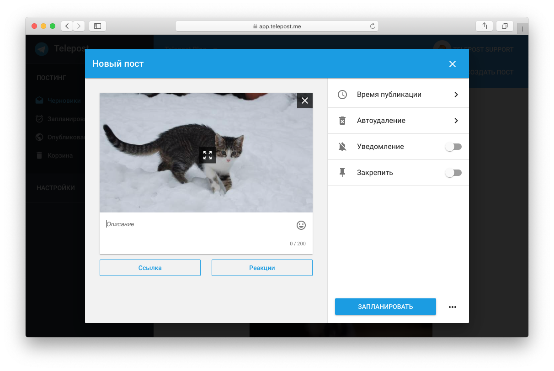554x371 pixels.
Task: Reload the page in Safari
Action: tap(373, 26)
